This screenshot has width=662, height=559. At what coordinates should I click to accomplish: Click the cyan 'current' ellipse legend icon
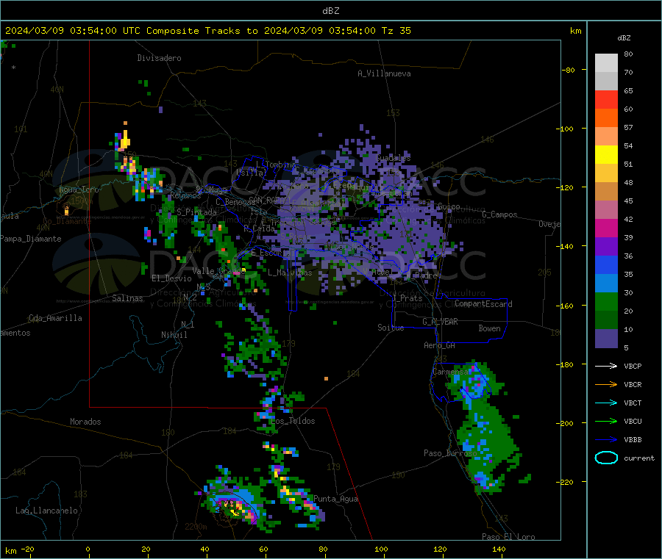click(606, 458)
